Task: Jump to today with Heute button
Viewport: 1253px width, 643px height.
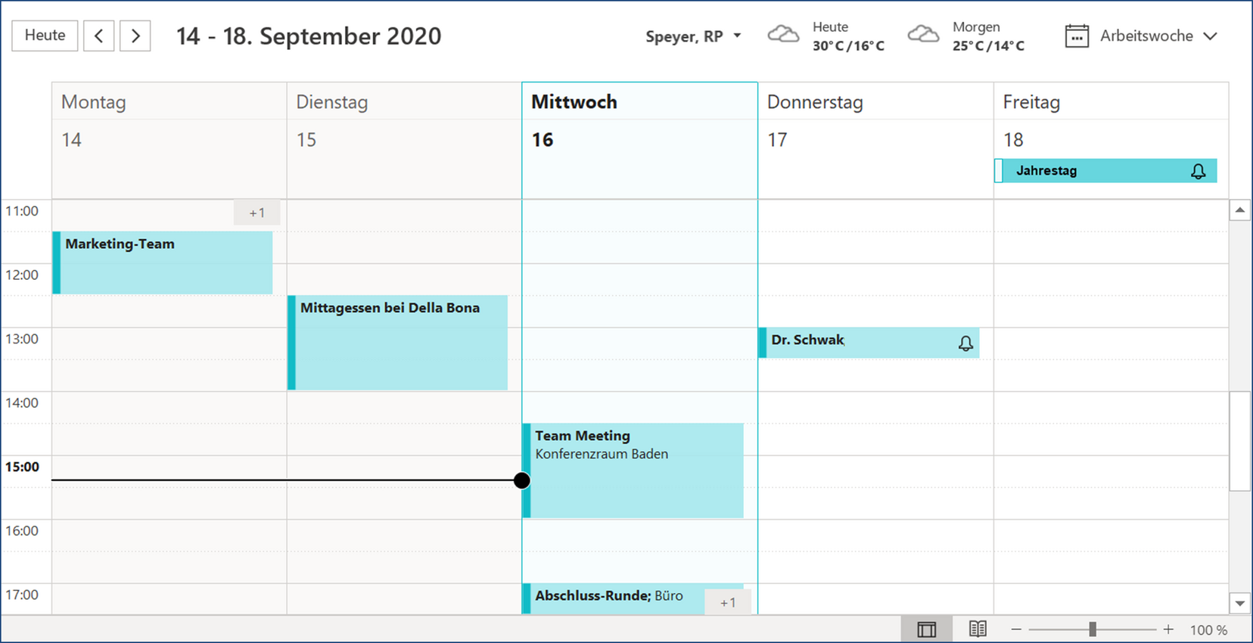Action: click(x=45, y=36)
